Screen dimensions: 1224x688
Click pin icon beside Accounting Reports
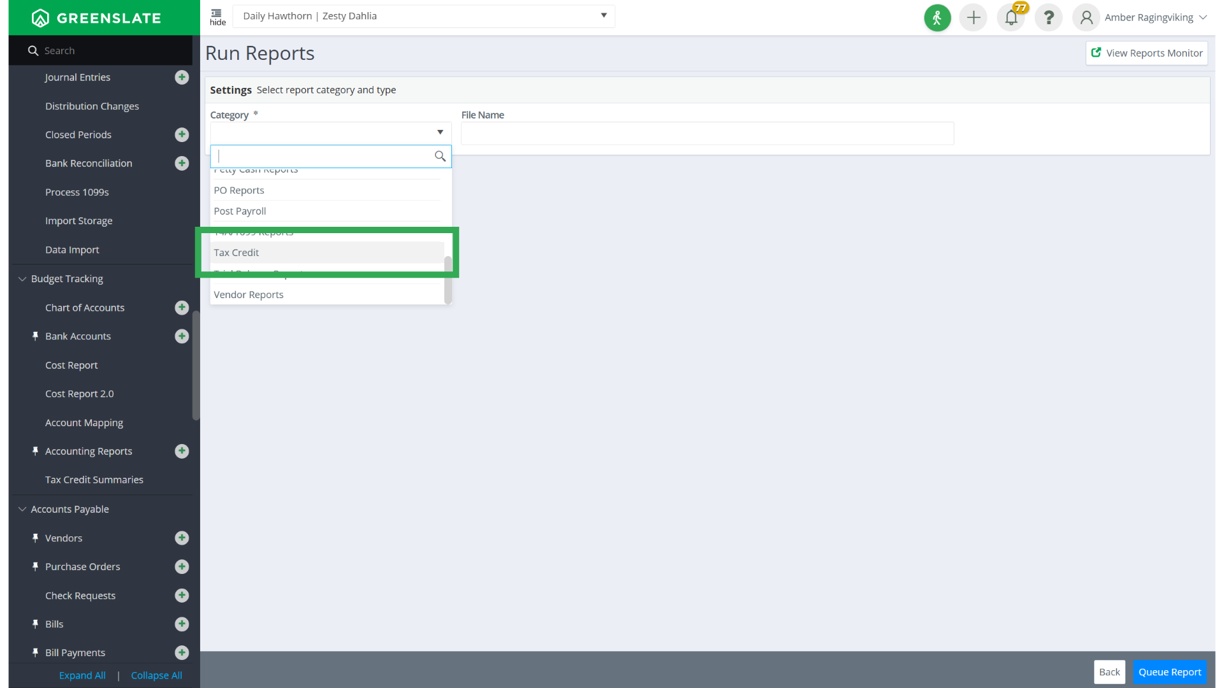coord(35,451)
